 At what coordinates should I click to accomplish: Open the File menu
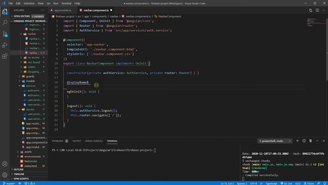[10, 4]
